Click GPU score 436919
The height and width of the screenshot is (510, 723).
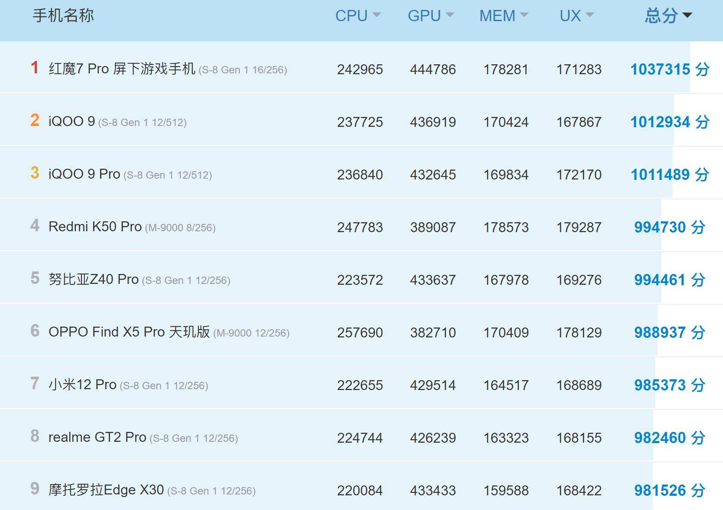(x=433, y=122)
